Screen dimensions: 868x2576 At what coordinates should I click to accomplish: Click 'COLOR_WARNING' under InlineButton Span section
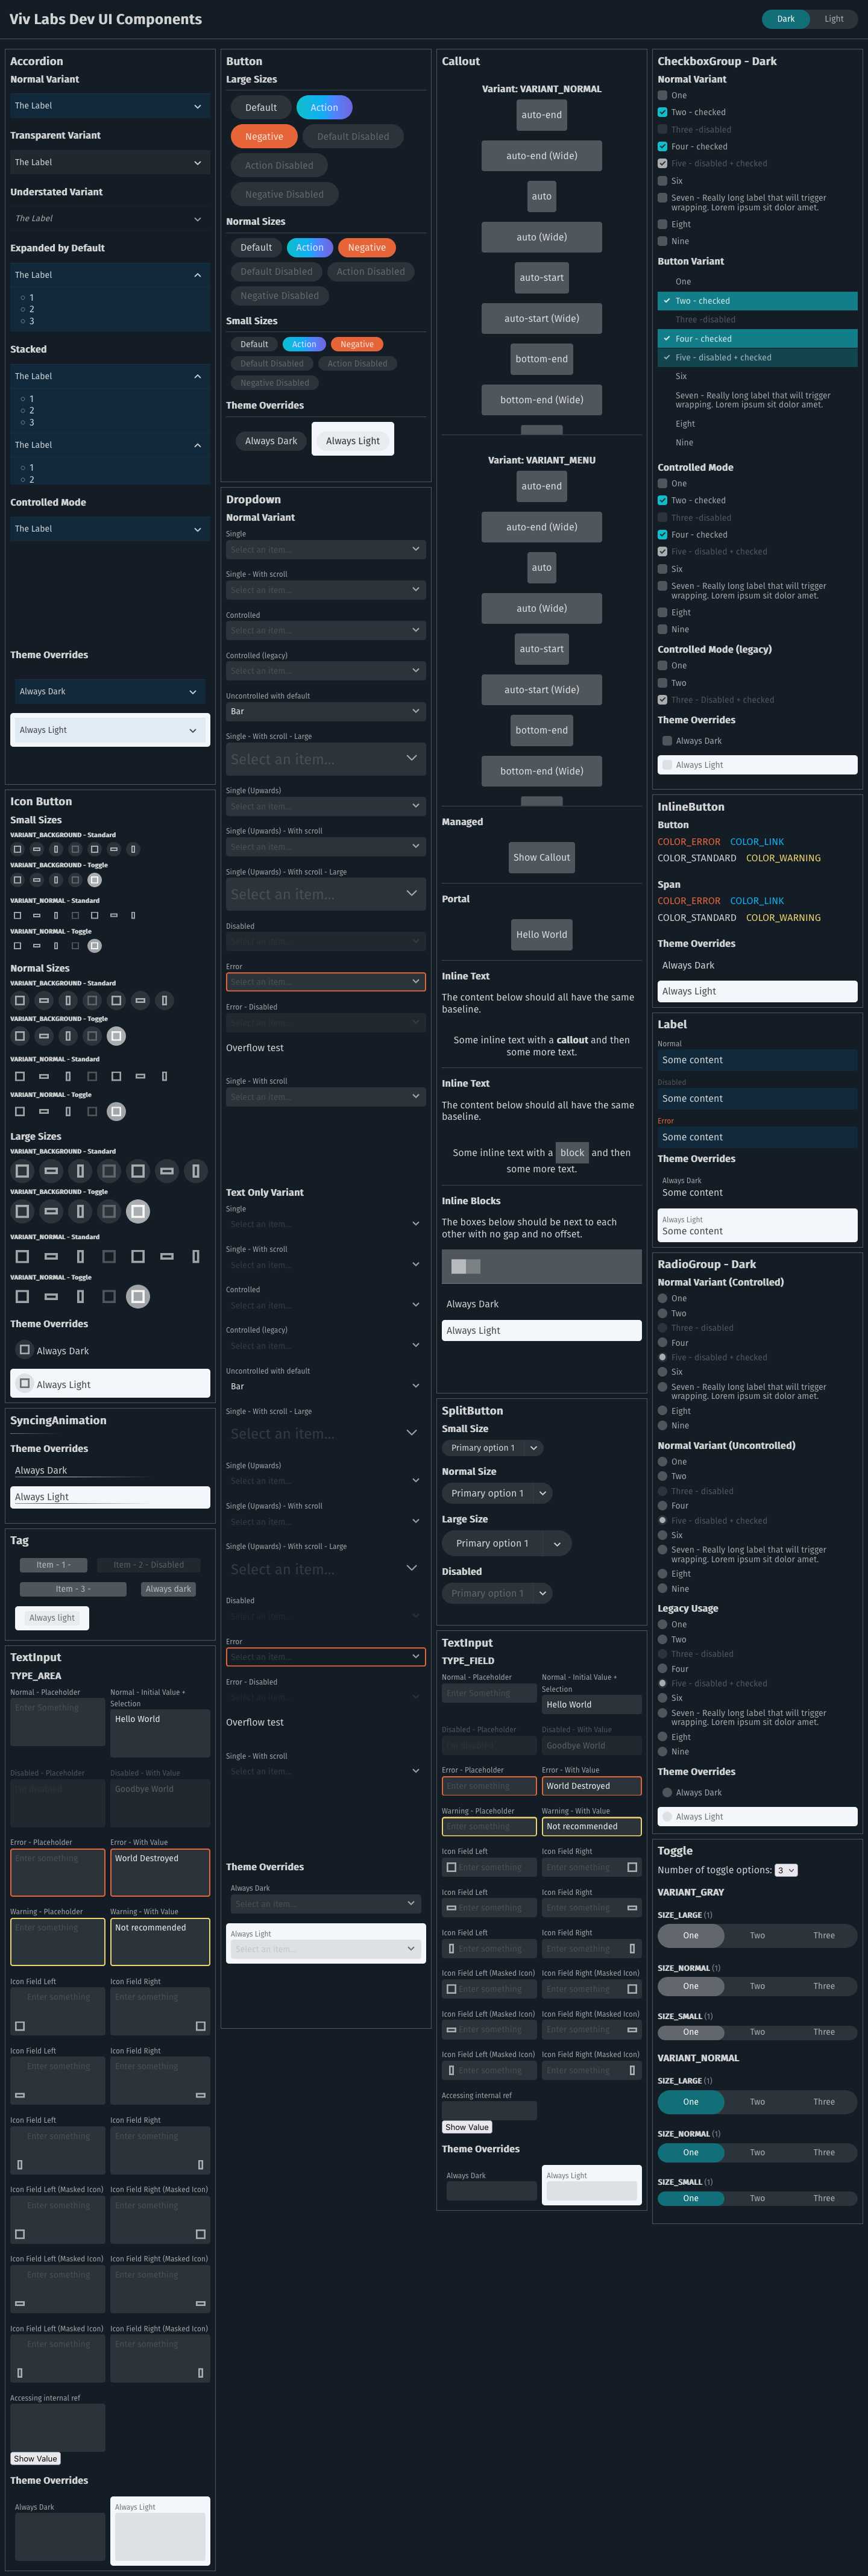pyautogui.click(x=783, y=917)
